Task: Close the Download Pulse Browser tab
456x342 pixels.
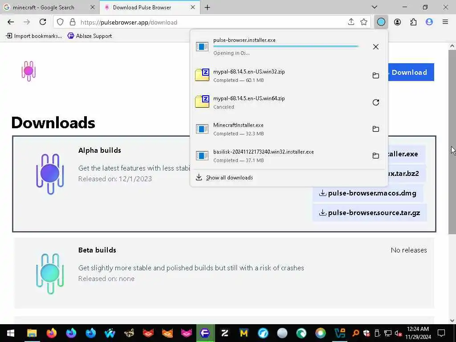Action: pos(193,7)
